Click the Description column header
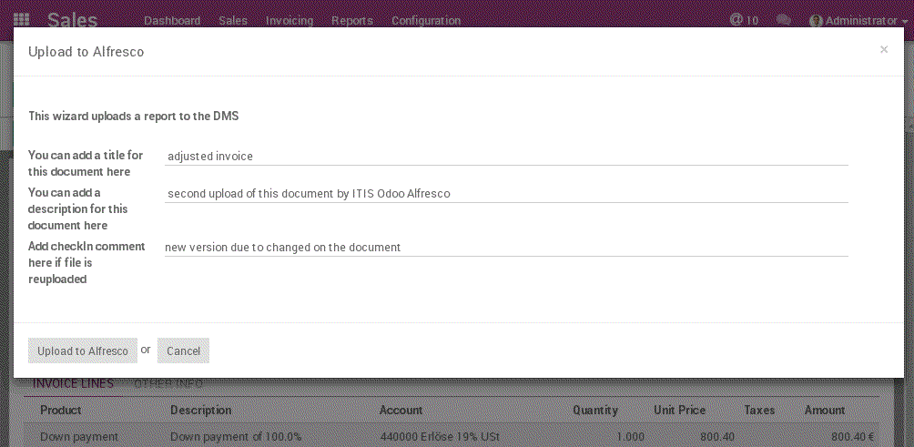 [x=200, y=411]
